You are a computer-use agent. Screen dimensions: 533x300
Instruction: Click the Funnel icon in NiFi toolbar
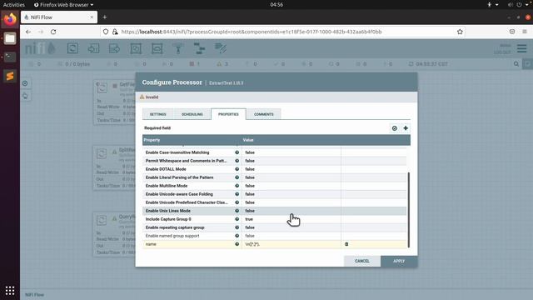point(177,48)
